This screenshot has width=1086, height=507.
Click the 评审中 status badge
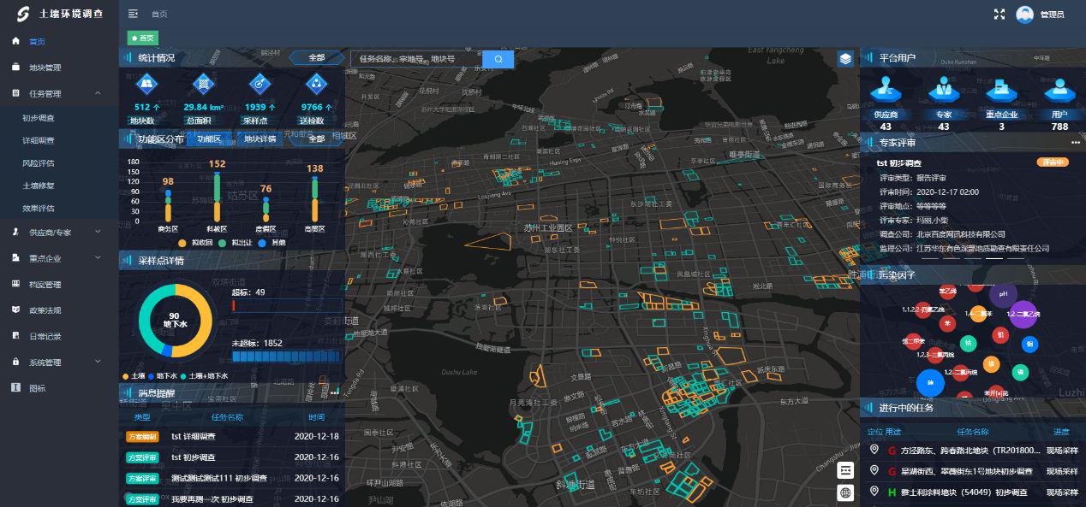click(x=1052, y=162)
